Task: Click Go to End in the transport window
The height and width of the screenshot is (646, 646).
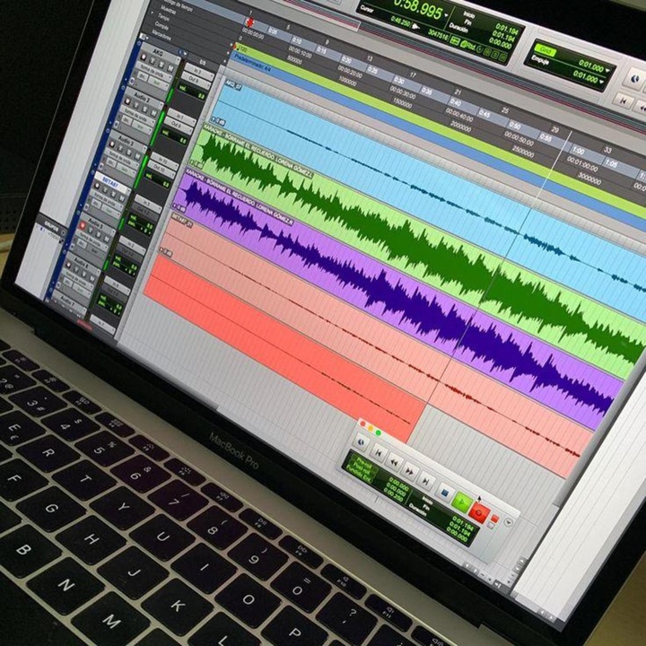Action: (427, 480)
